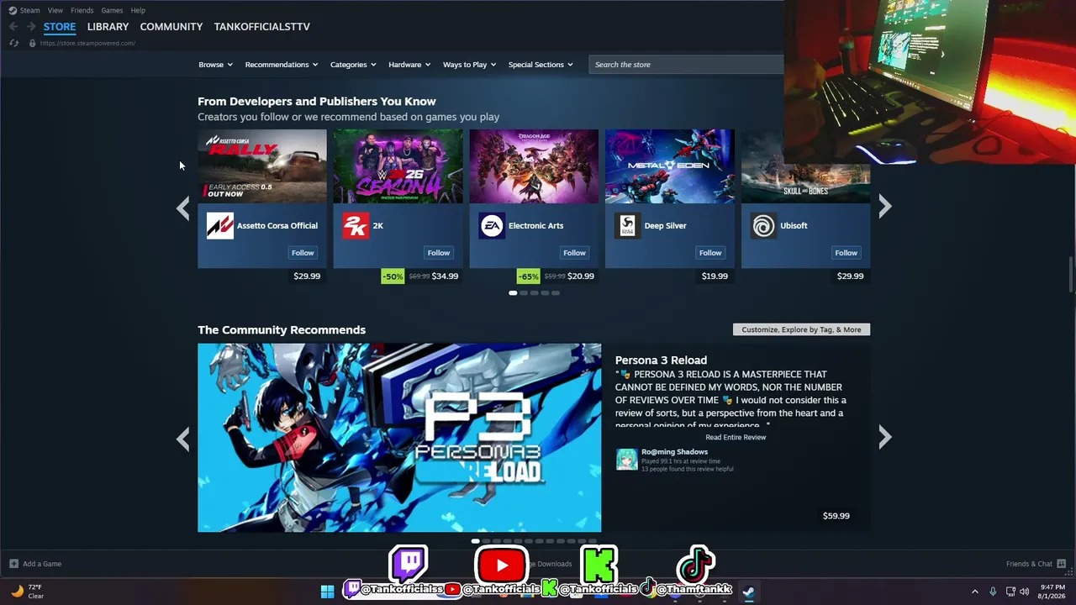1076x605 pixels.
Task: Open the Steam menu
Action: click(30, 10)
